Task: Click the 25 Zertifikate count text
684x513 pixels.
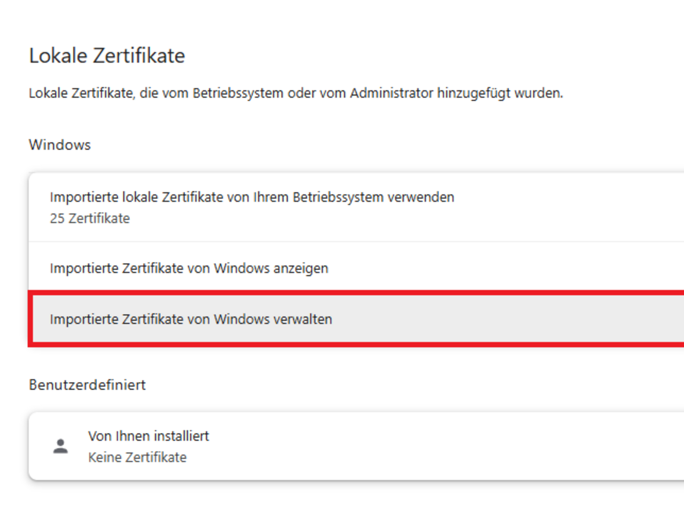Action: (90, 219)
